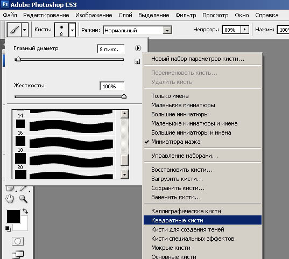Click the brush panel flyout menu arrow

[x=138, y=48]
